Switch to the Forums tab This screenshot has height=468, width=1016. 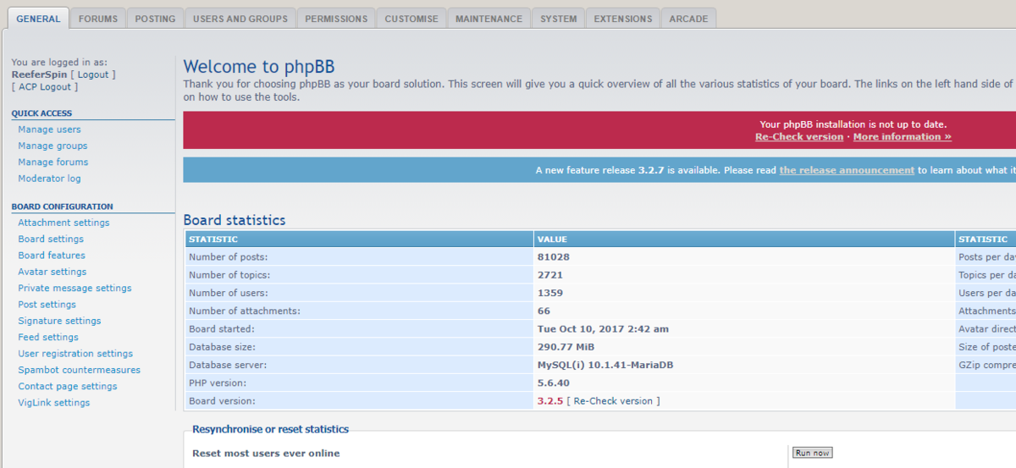(x=98, y=19)
